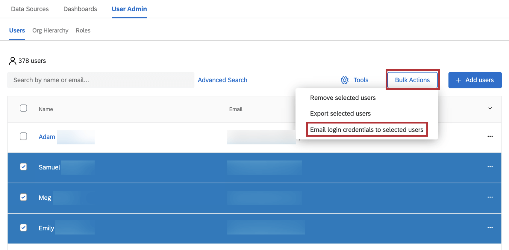Expand the column chevron in table header
The width and height of the screenshot is (509, 250).
pyautogui.click(x=490, y=108)
